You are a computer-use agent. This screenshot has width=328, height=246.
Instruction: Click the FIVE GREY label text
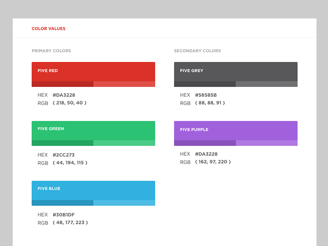(x=191, y=71)
